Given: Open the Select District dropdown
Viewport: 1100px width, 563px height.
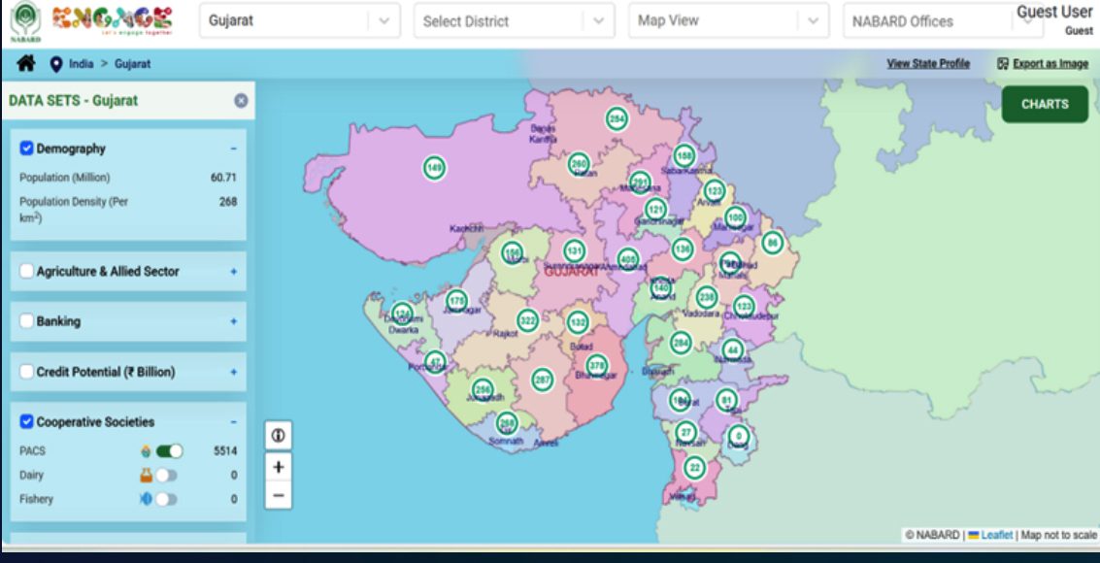Looking at the screenshot, I should click(x=514, y=20).
